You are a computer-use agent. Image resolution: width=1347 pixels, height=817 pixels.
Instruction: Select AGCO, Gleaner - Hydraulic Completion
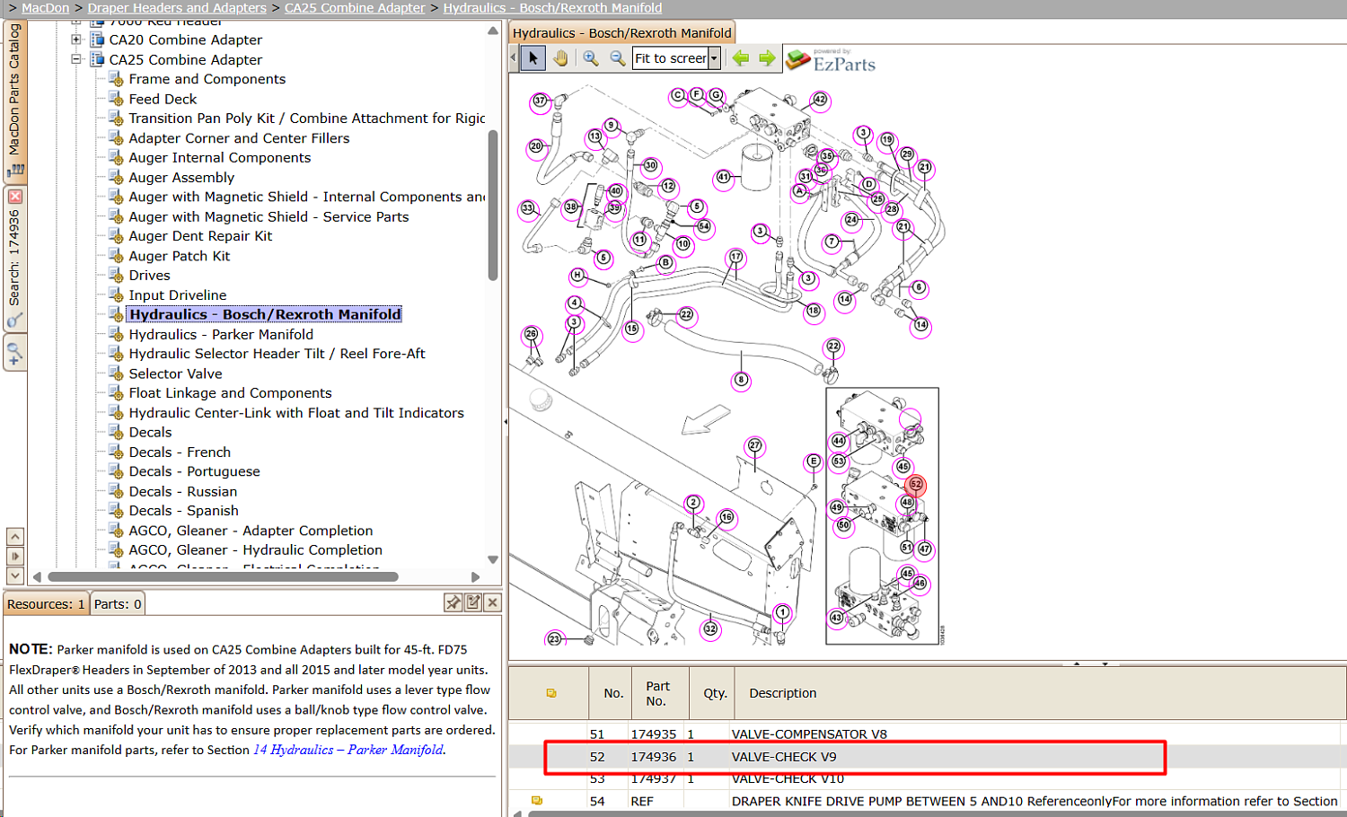pos(256,550)
